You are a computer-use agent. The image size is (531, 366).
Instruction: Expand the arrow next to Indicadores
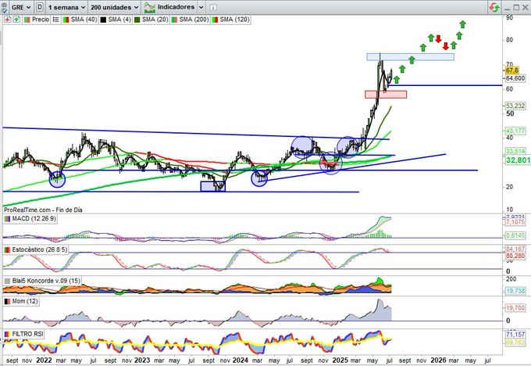coord(201,7)
